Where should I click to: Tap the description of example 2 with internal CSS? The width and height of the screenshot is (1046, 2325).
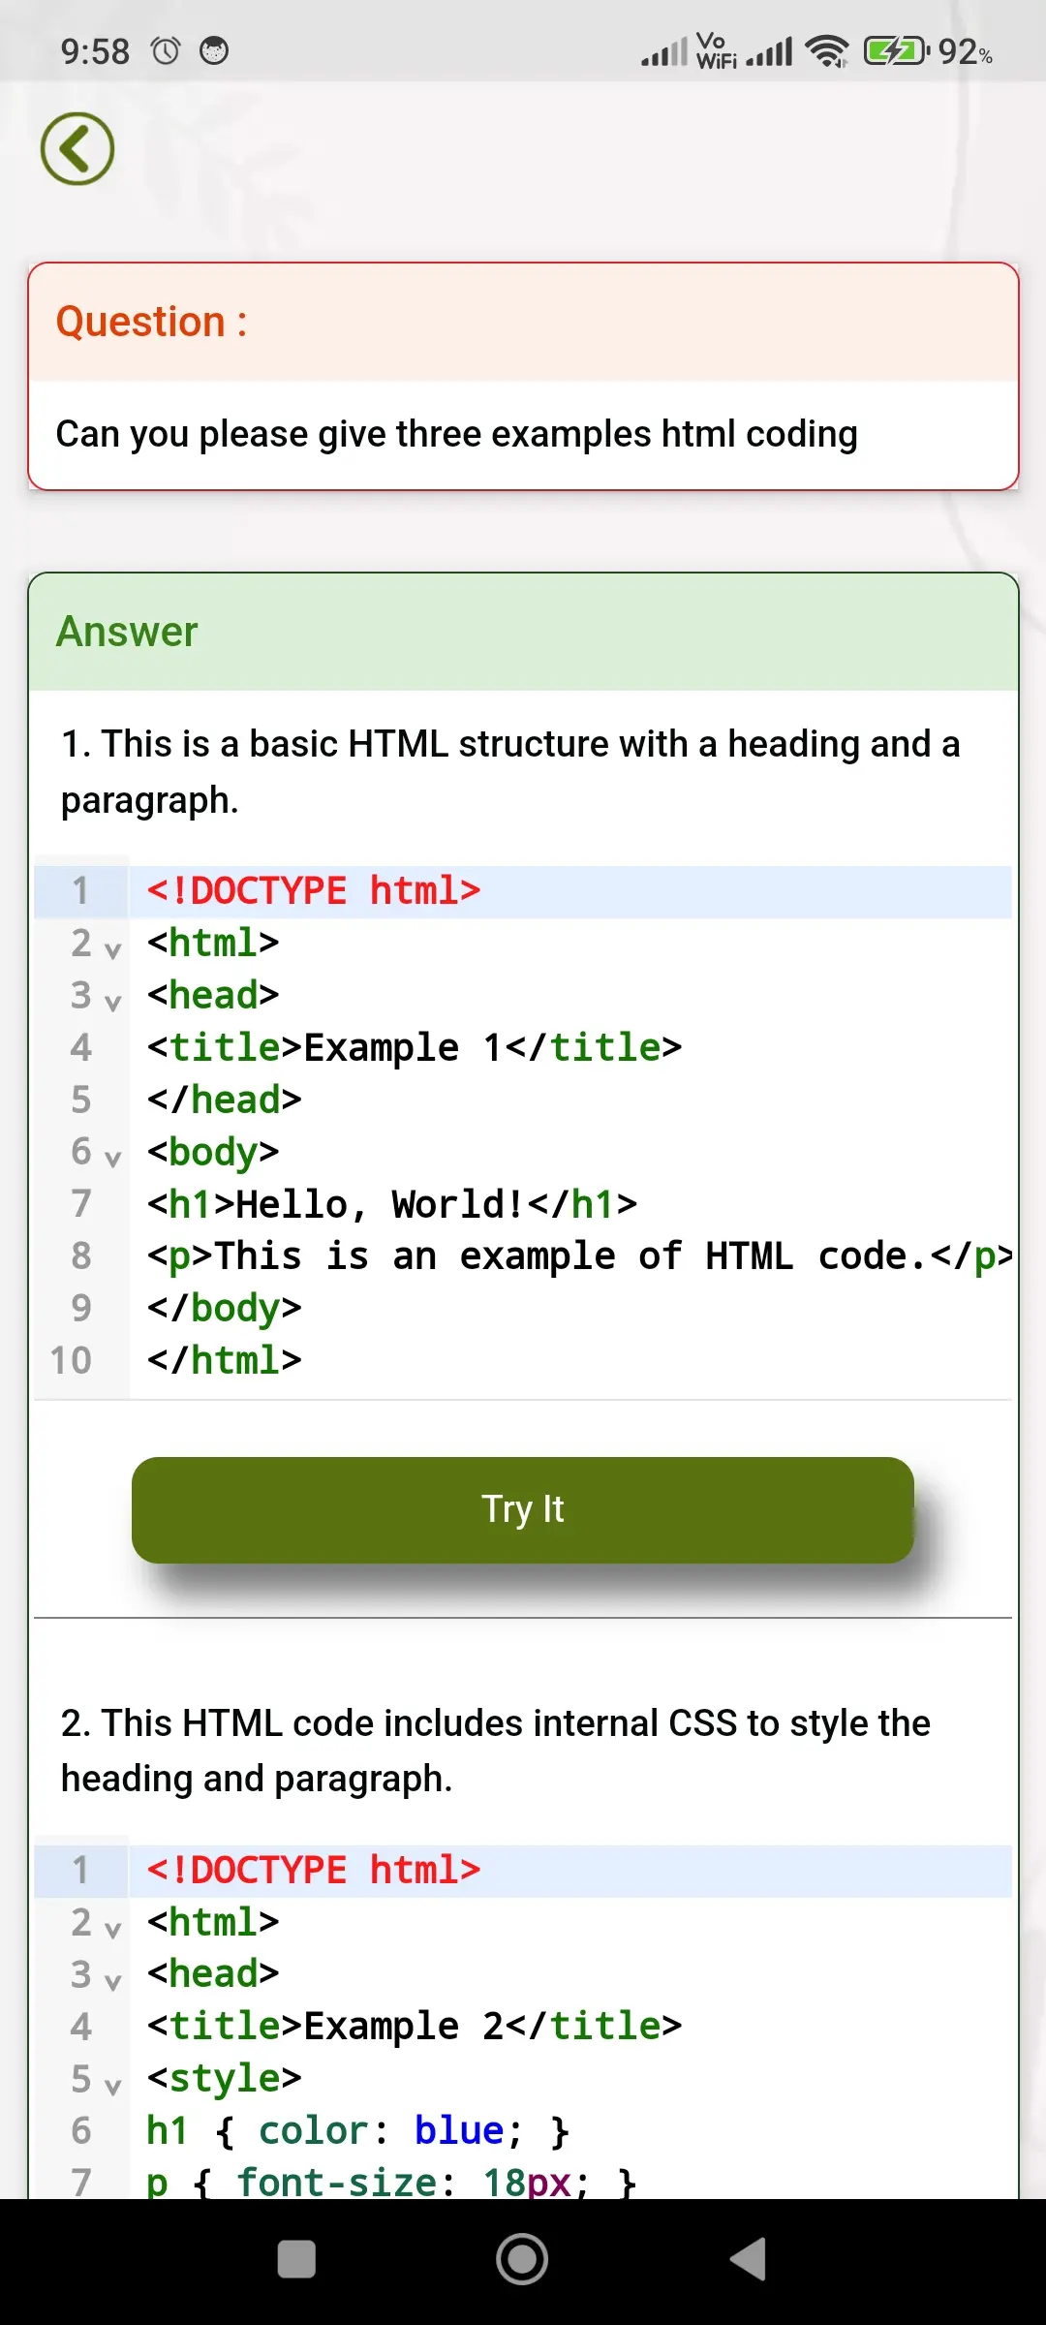pos(496,1751)
